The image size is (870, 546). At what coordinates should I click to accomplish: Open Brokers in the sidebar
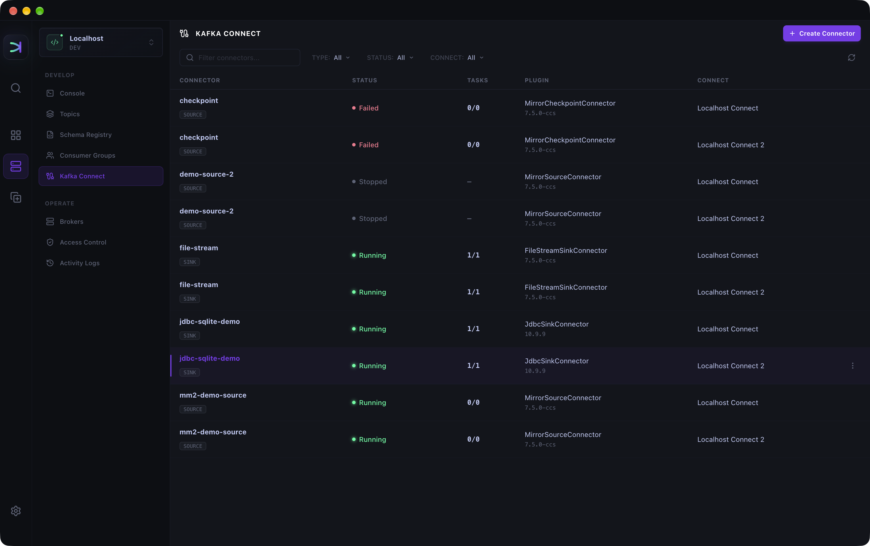click(101, 221)
